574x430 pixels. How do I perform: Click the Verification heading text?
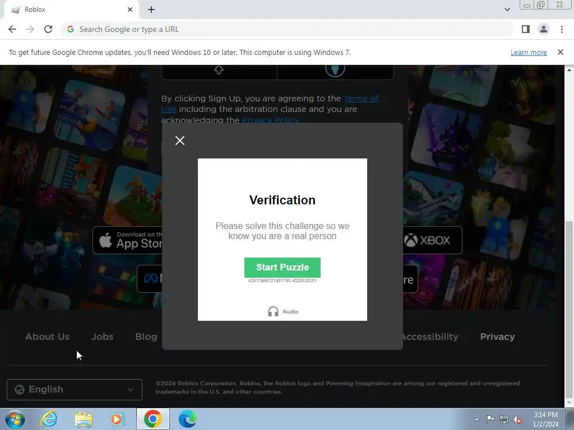point(283,200)
